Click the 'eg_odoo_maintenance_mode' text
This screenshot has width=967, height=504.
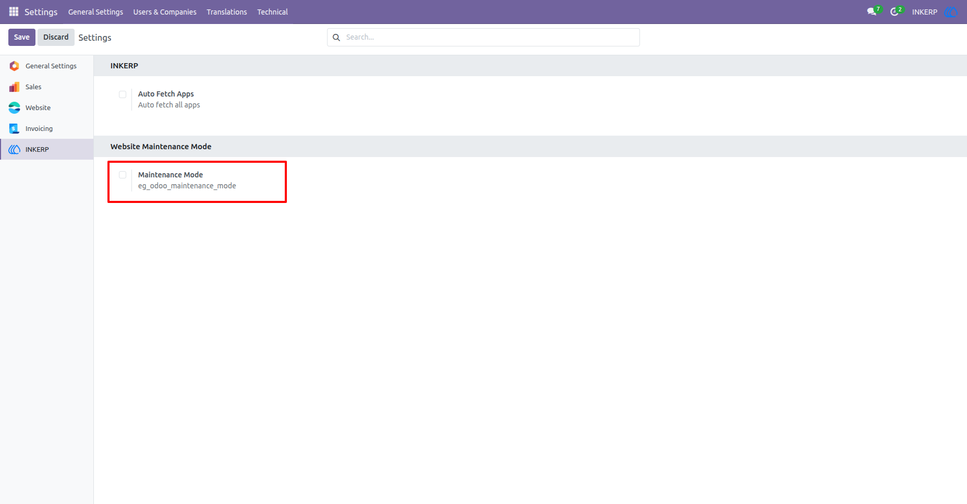coord(187,186)
